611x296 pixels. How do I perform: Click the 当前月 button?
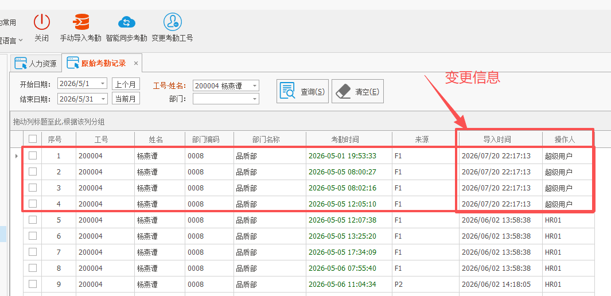tap(126, 99)
